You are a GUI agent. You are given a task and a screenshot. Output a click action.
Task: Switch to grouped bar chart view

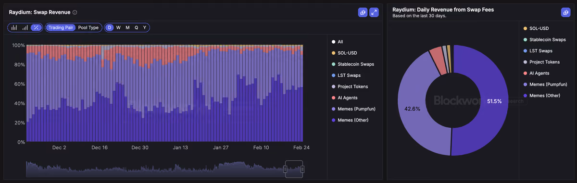(14, 27)
